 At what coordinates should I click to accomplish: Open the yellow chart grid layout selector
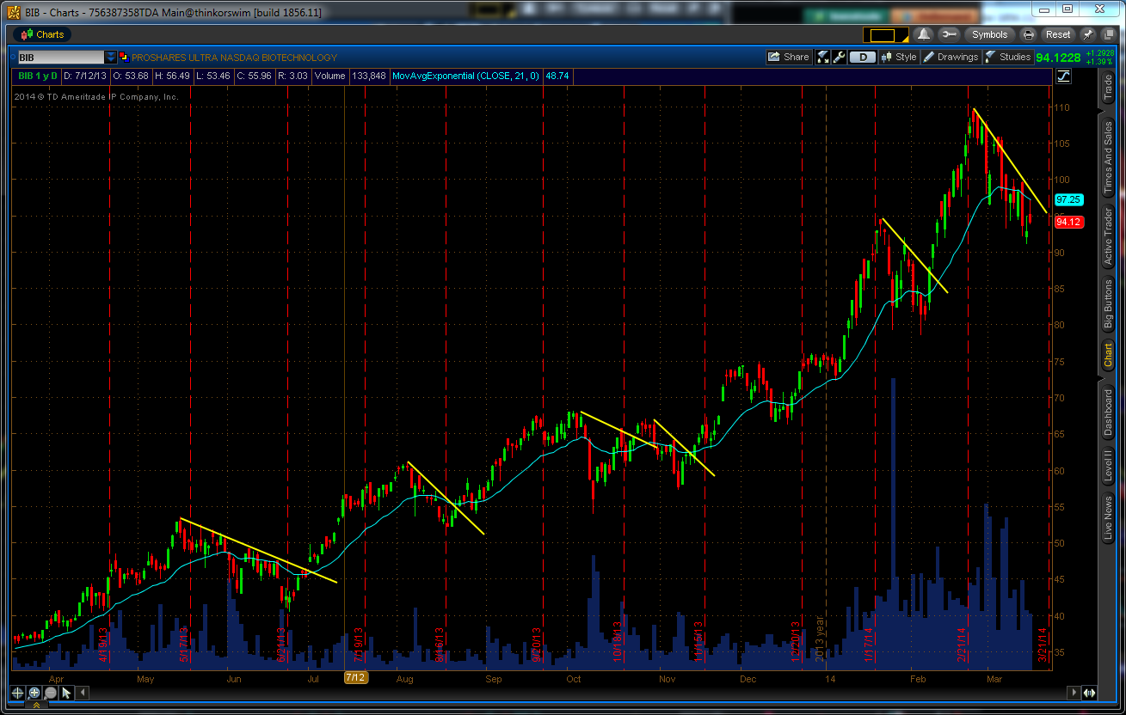[x=888, y=35]
